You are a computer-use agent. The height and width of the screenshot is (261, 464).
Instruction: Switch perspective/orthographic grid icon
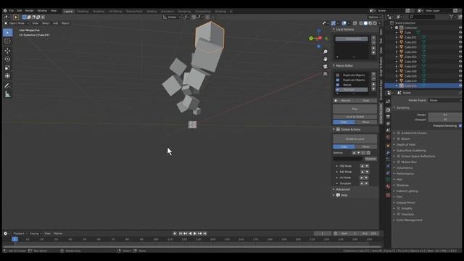pos(326,74)
